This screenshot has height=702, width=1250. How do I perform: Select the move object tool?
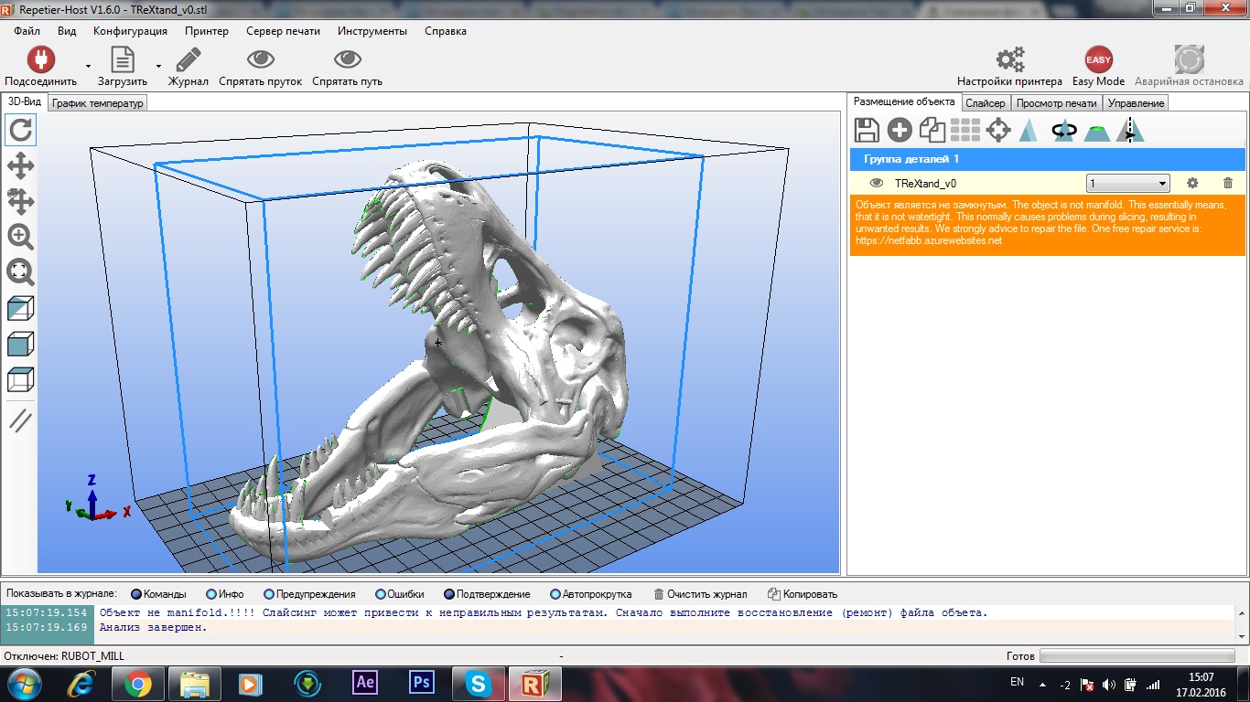[20, 201]
